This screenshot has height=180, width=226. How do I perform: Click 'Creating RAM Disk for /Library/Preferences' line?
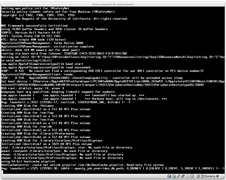point(38,134)
